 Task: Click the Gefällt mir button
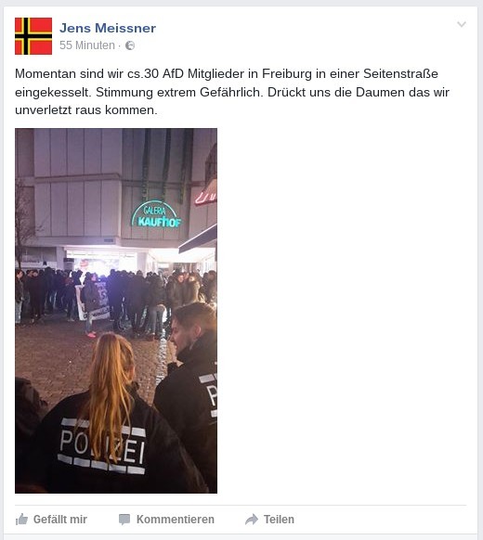(51, 519)
